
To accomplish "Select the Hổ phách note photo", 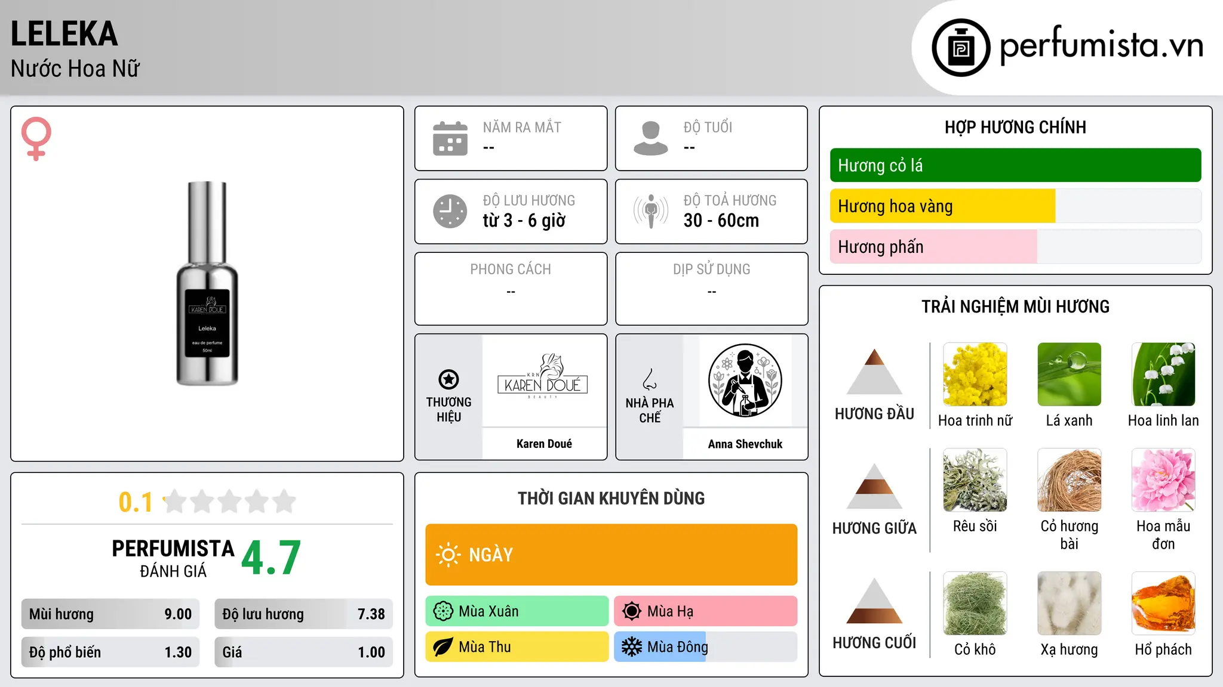I will [1163, 604].
